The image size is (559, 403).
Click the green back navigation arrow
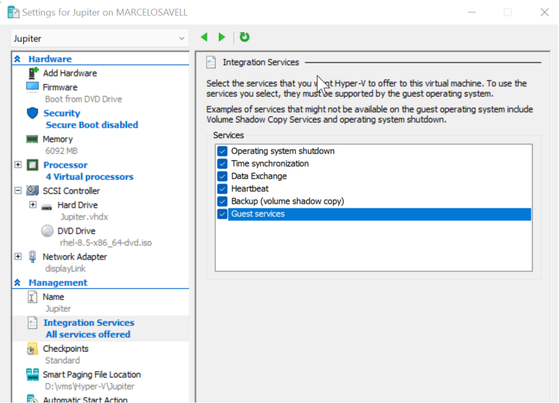204,37
